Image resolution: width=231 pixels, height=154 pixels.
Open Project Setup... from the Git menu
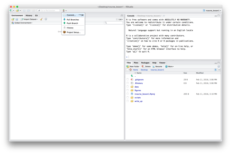tap(73, 32)
